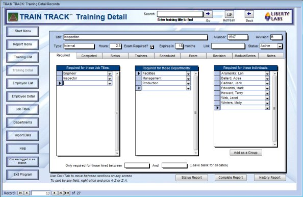This screenshot has width=303, height=197.
Task: Select row selector for Aramenkir, Lon
Action: point(217,73)
